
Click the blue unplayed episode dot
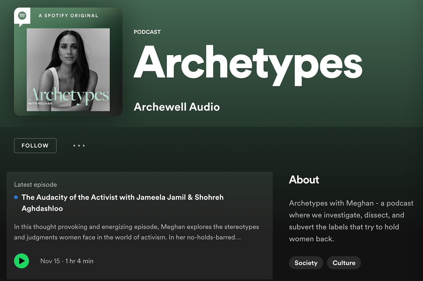(16, 197)
